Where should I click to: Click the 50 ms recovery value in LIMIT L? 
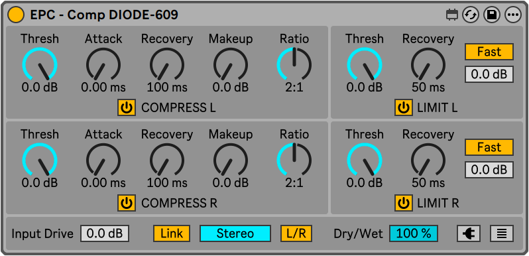coord(428,88)
